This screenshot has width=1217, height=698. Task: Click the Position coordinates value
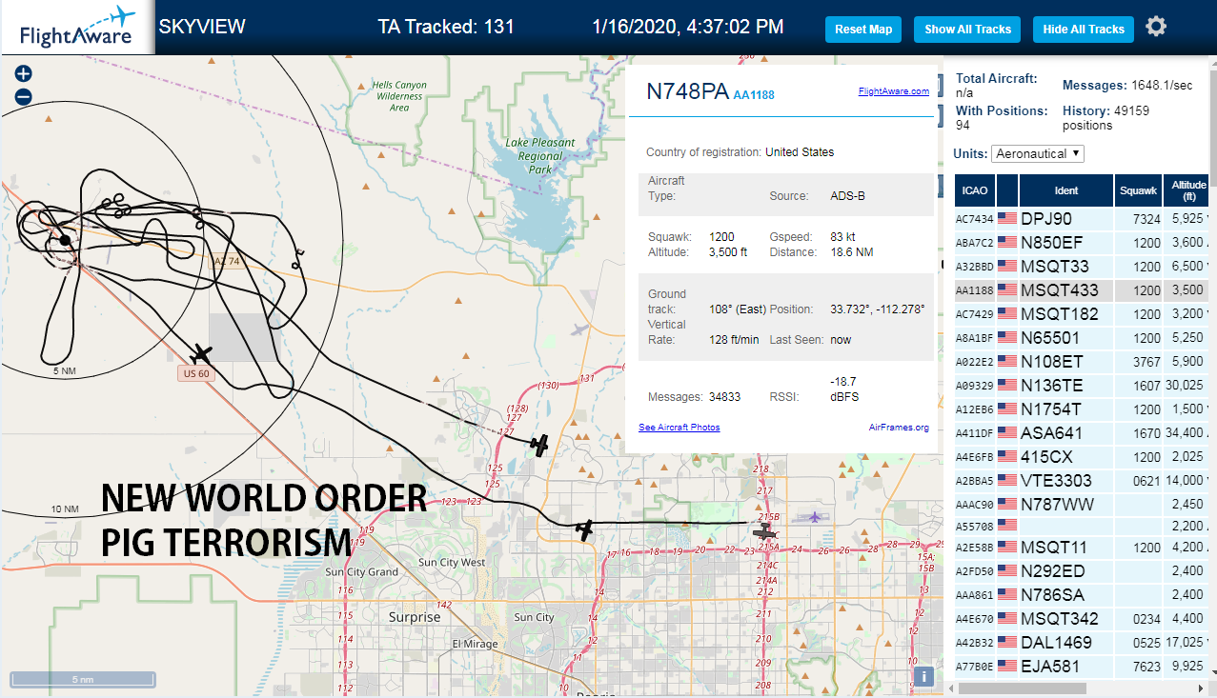(878, 309)
